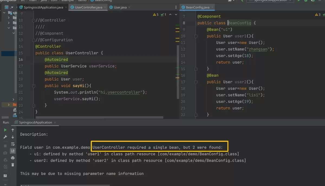The width and height of the screenshot is (325, 186).
Task: Close the SpringiocdiApplication Run tab
Action: 55,122
